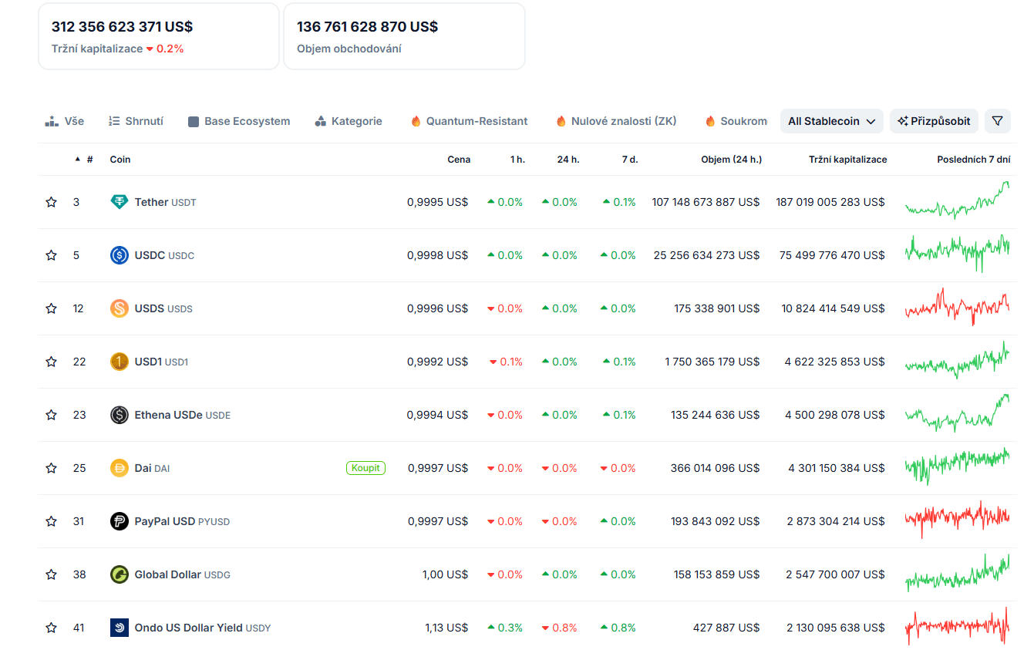
Task: Click the USDC coin logo icon
Action: (x=119, y=255)
